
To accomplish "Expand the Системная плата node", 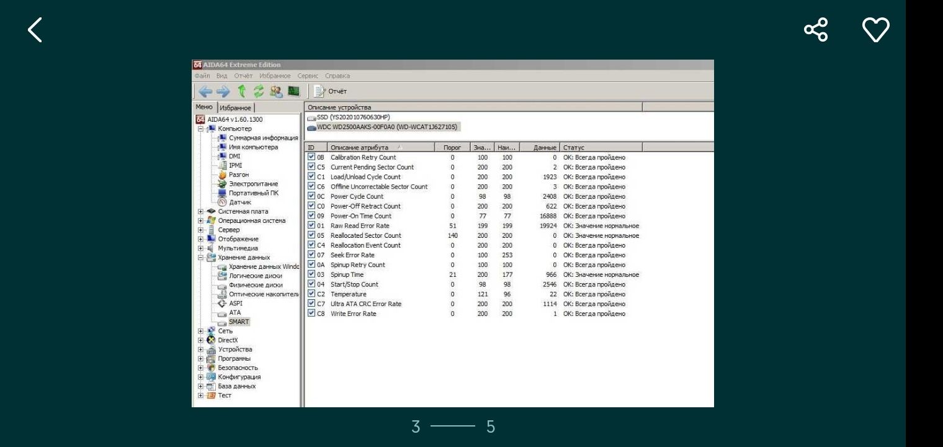I will point(200,212).
